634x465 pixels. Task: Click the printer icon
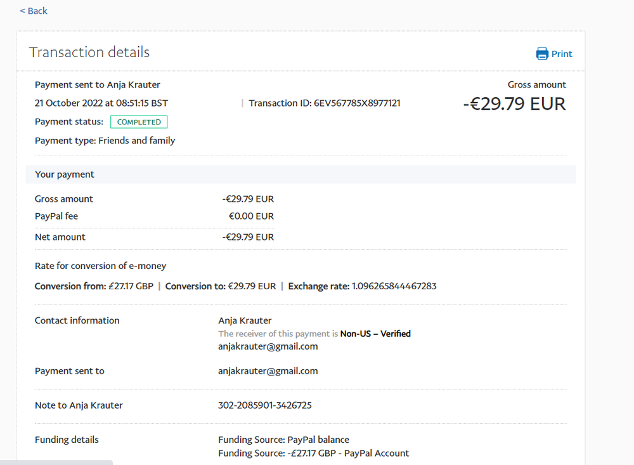point(542,54)
